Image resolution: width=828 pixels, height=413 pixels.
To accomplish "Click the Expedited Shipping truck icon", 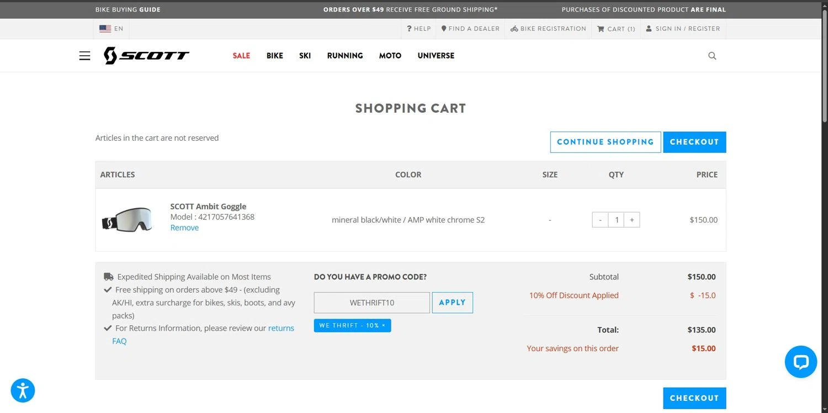I will pos(109,277).
